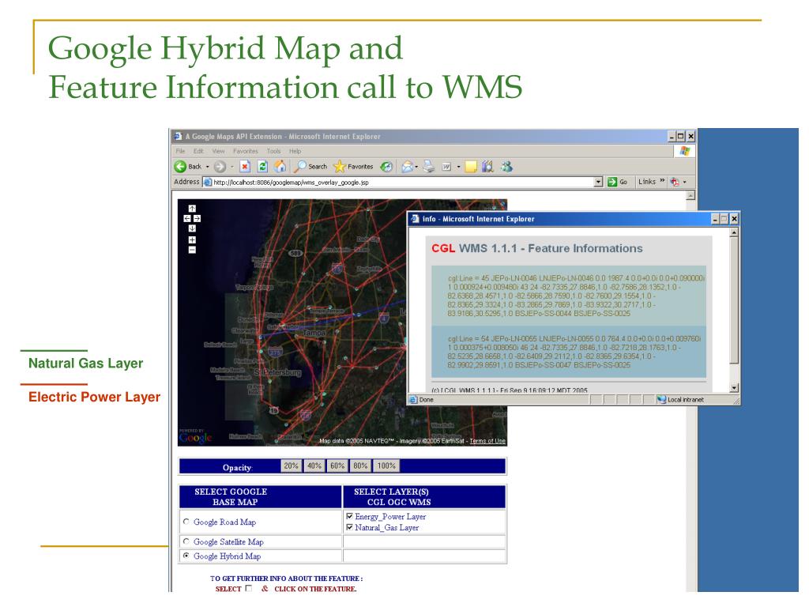
Task: Set opacity to 40%
Action: pyautogui.click(x=314, y=466)
